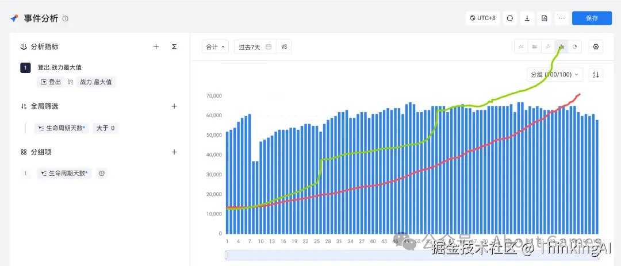Select the metric number 1 badge
Screen dimensions: 621x266
(x=25, y=68)
